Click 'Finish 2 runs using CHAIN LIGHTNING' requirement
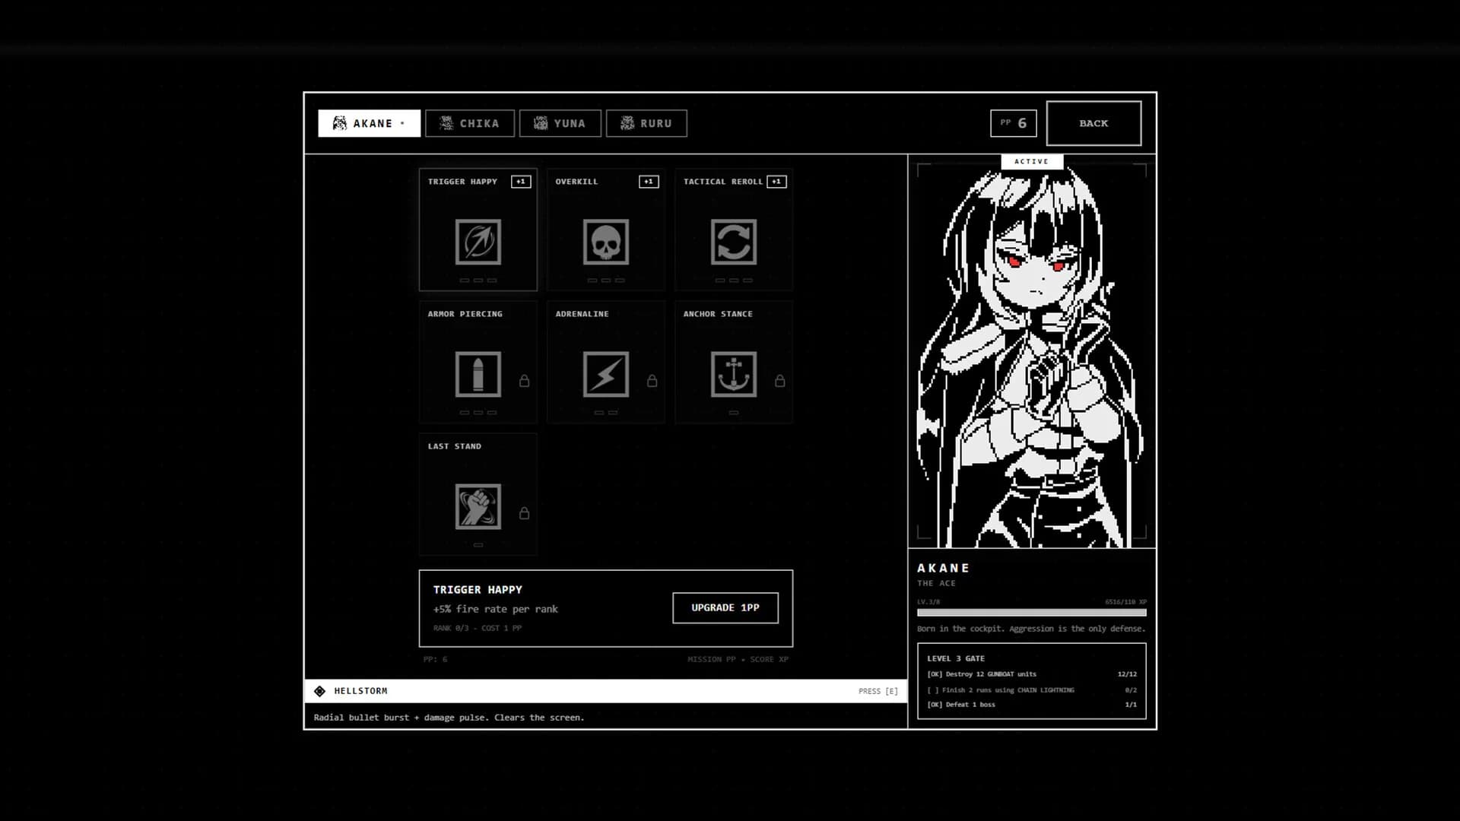The width and height of the screenshot is (1460, 821). pos(1001,690)
